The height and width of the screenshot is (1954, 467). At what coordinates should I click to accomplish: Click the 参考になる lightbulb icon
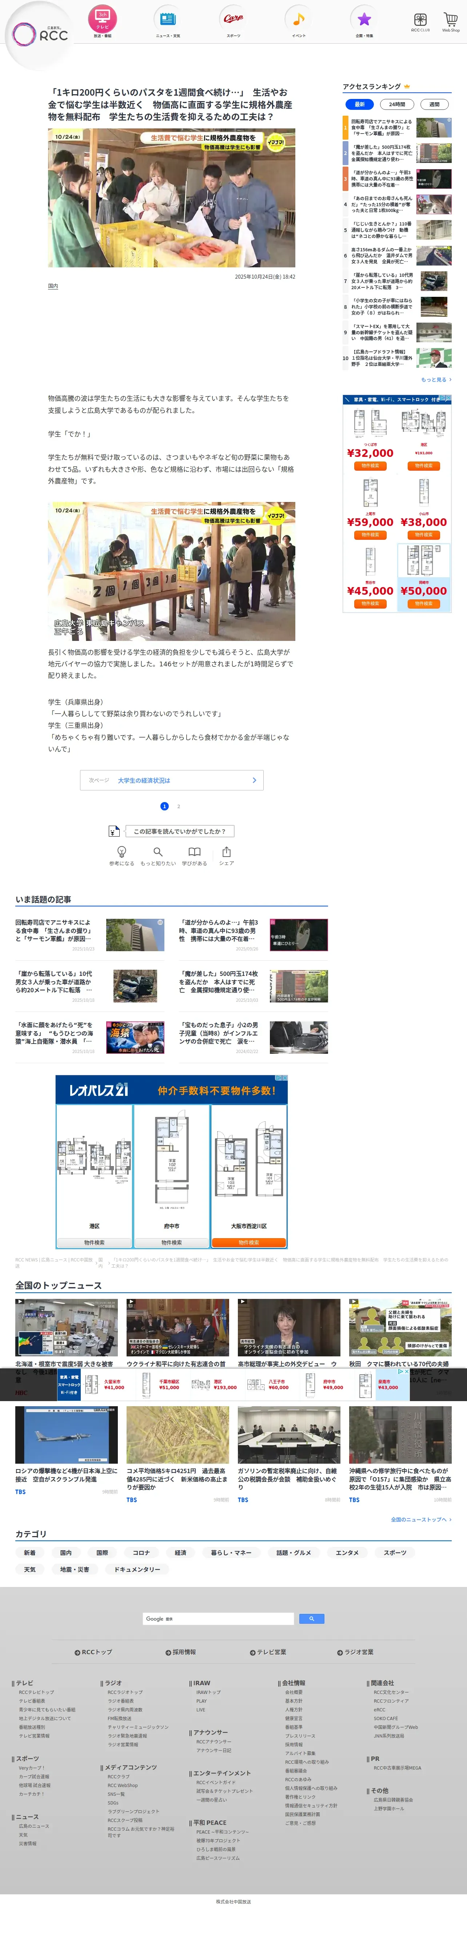click(121, 852)
